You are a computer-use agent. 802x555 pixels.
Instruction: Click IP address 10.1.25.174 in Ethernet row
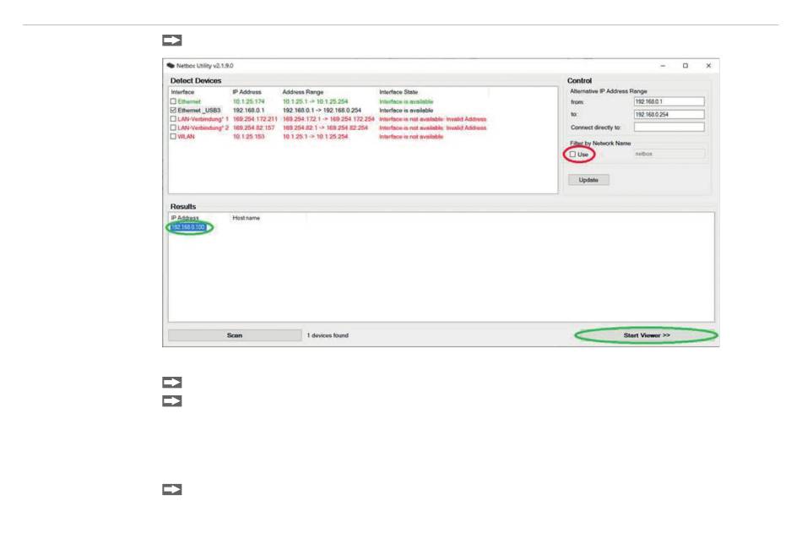[x=248, y=101]
